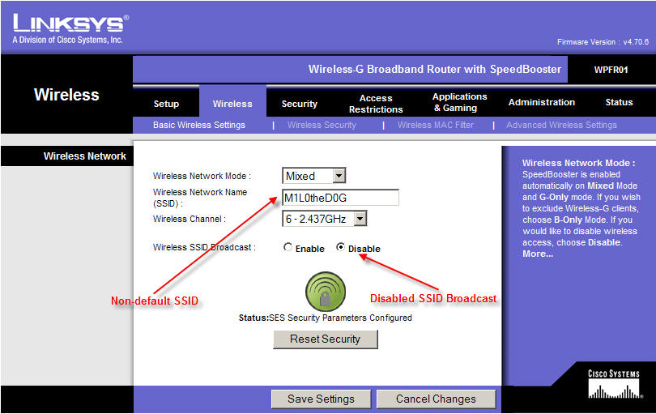Switch to the Security tab

(299, 104)
